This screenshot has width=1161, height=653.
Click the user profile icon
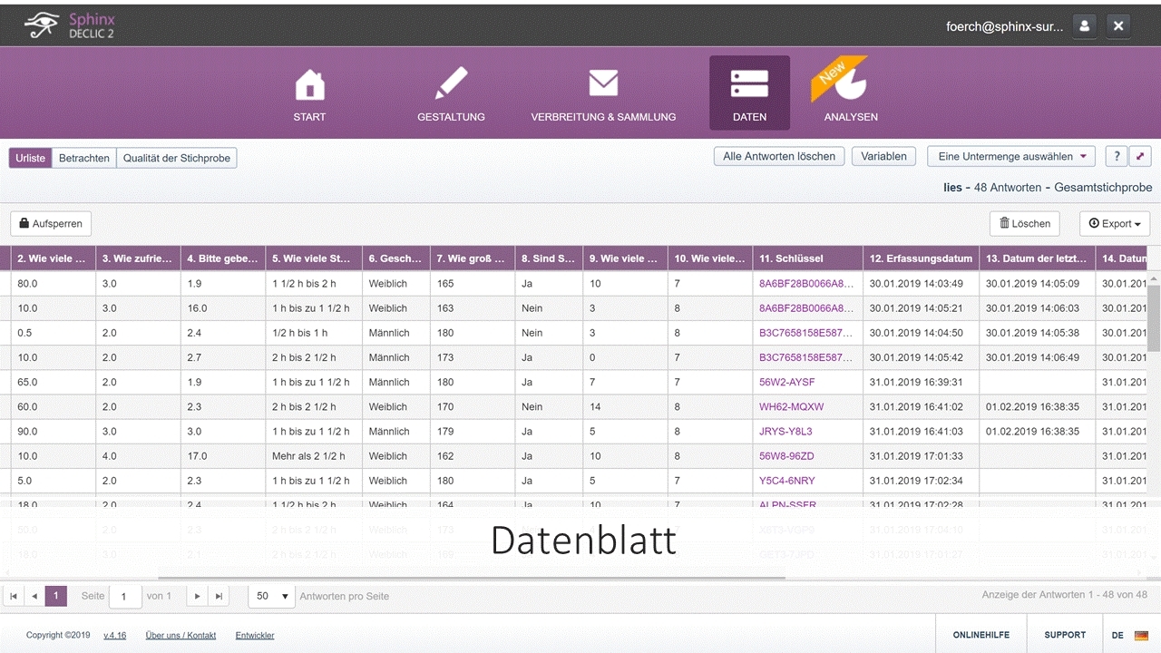click(x=1084, y=26)
